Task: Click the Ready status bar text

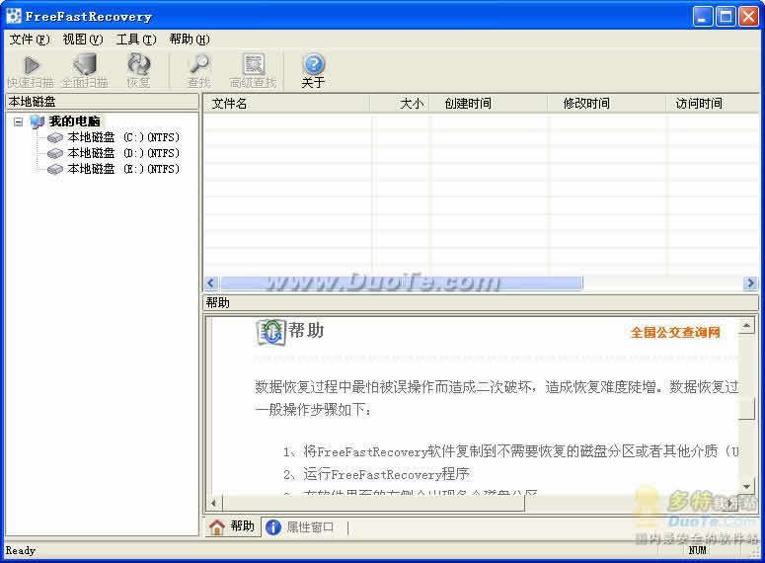Action: 21,550
